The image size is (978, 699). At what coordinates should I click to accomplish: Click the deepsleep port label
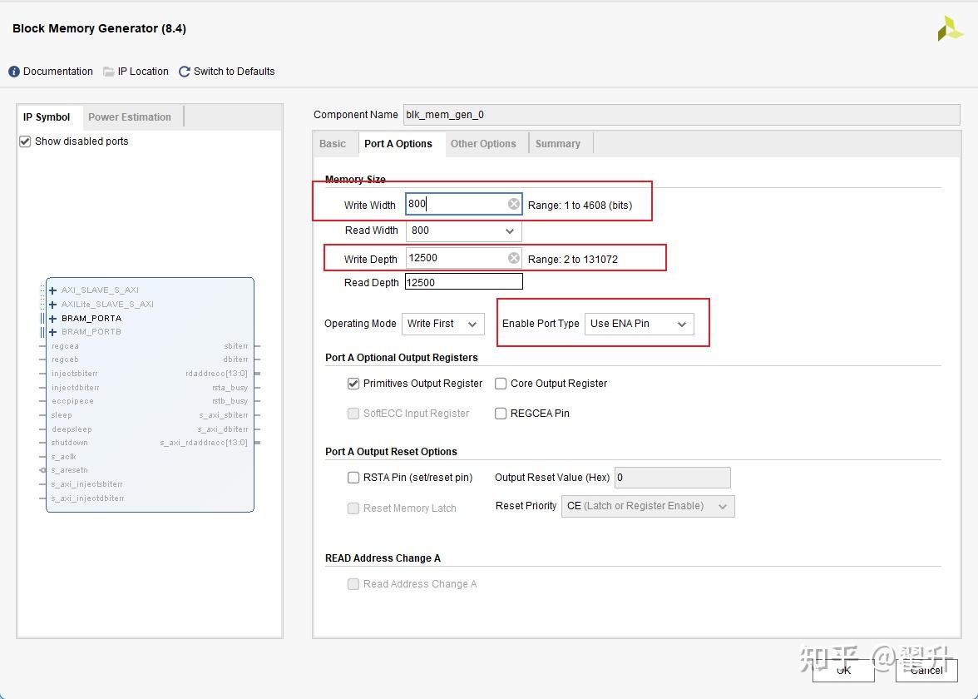(x=72, y=429)
